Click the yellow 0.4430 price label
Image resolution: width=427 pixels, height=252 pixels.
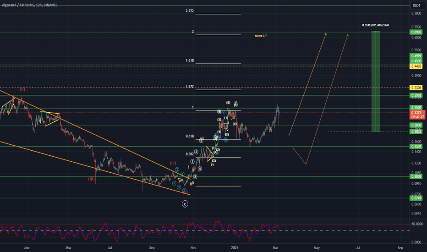416,66
